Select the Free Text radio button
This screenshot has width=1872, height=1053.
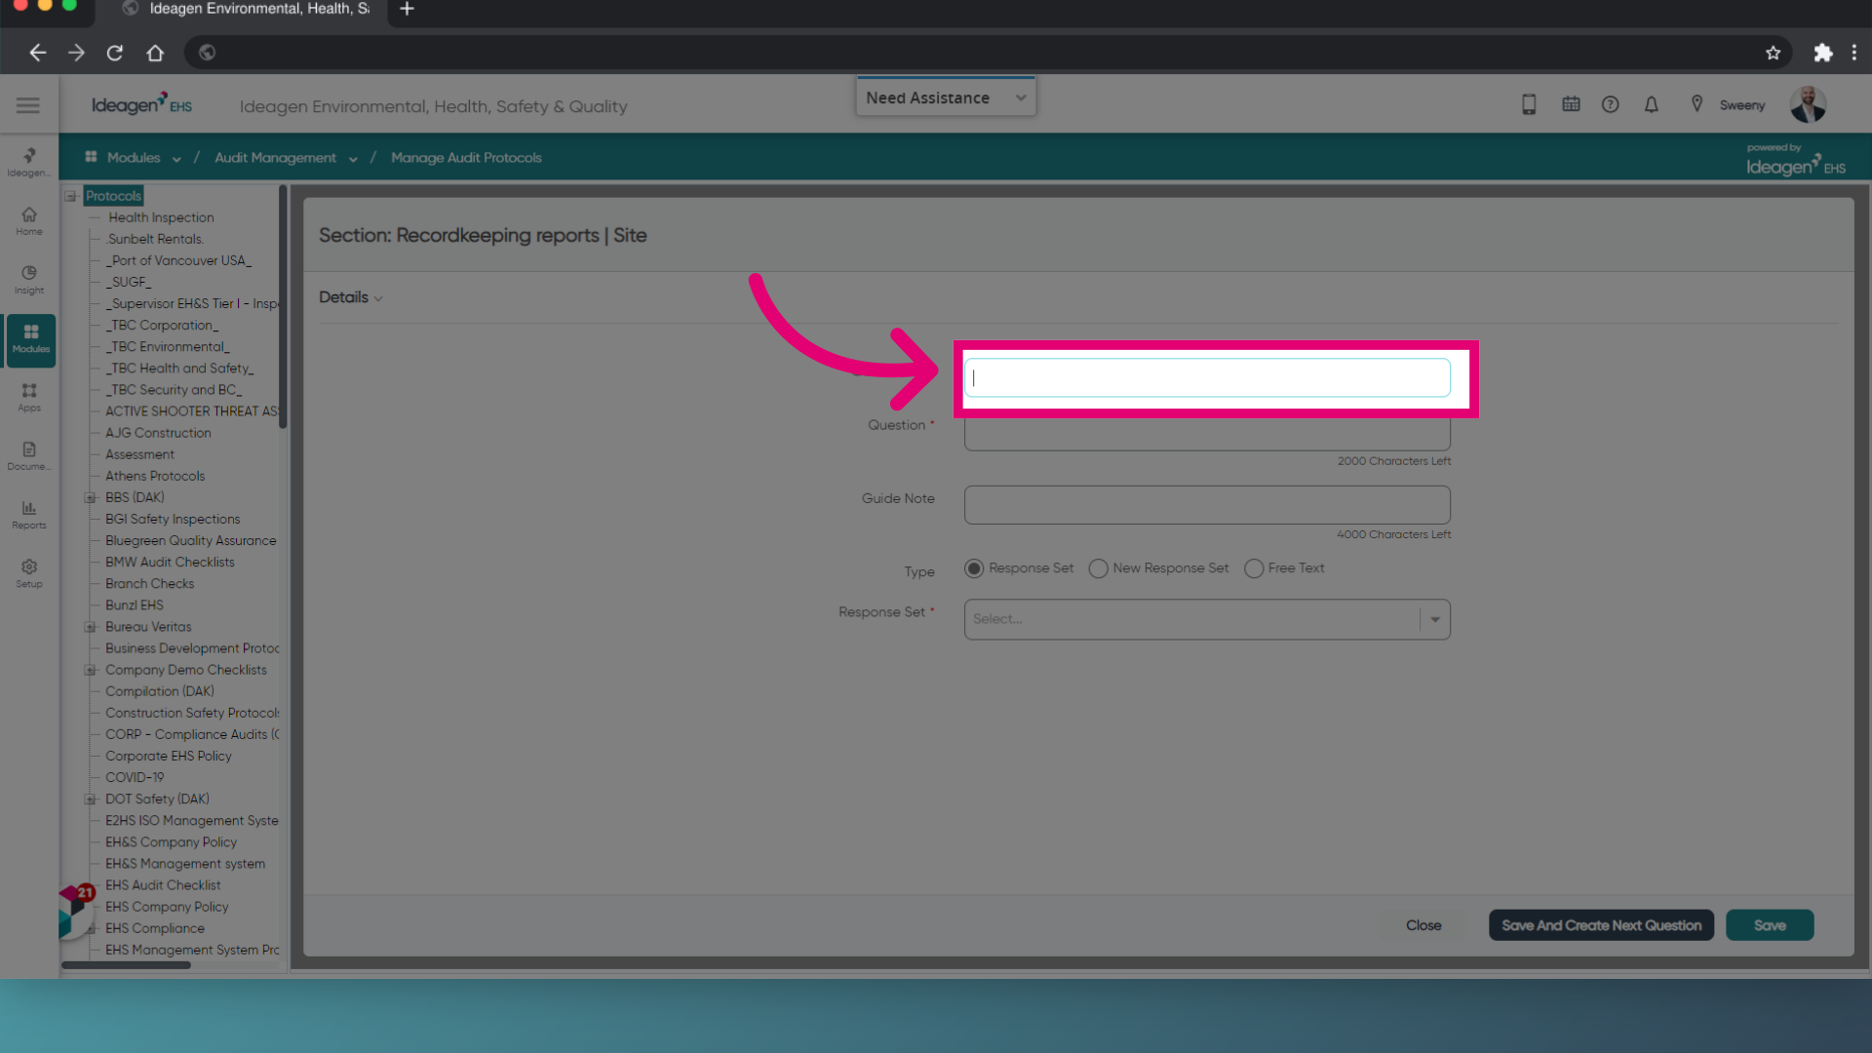coord(1254,568)
